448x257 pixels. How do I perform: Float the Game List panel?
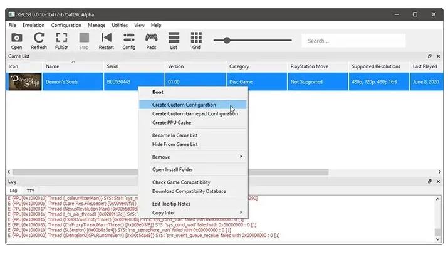tap(429, 56)
